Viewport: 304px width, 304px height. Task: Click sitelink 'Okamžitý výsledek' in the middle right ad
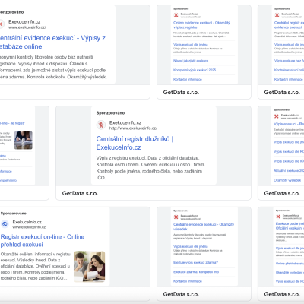pos(287,180)
